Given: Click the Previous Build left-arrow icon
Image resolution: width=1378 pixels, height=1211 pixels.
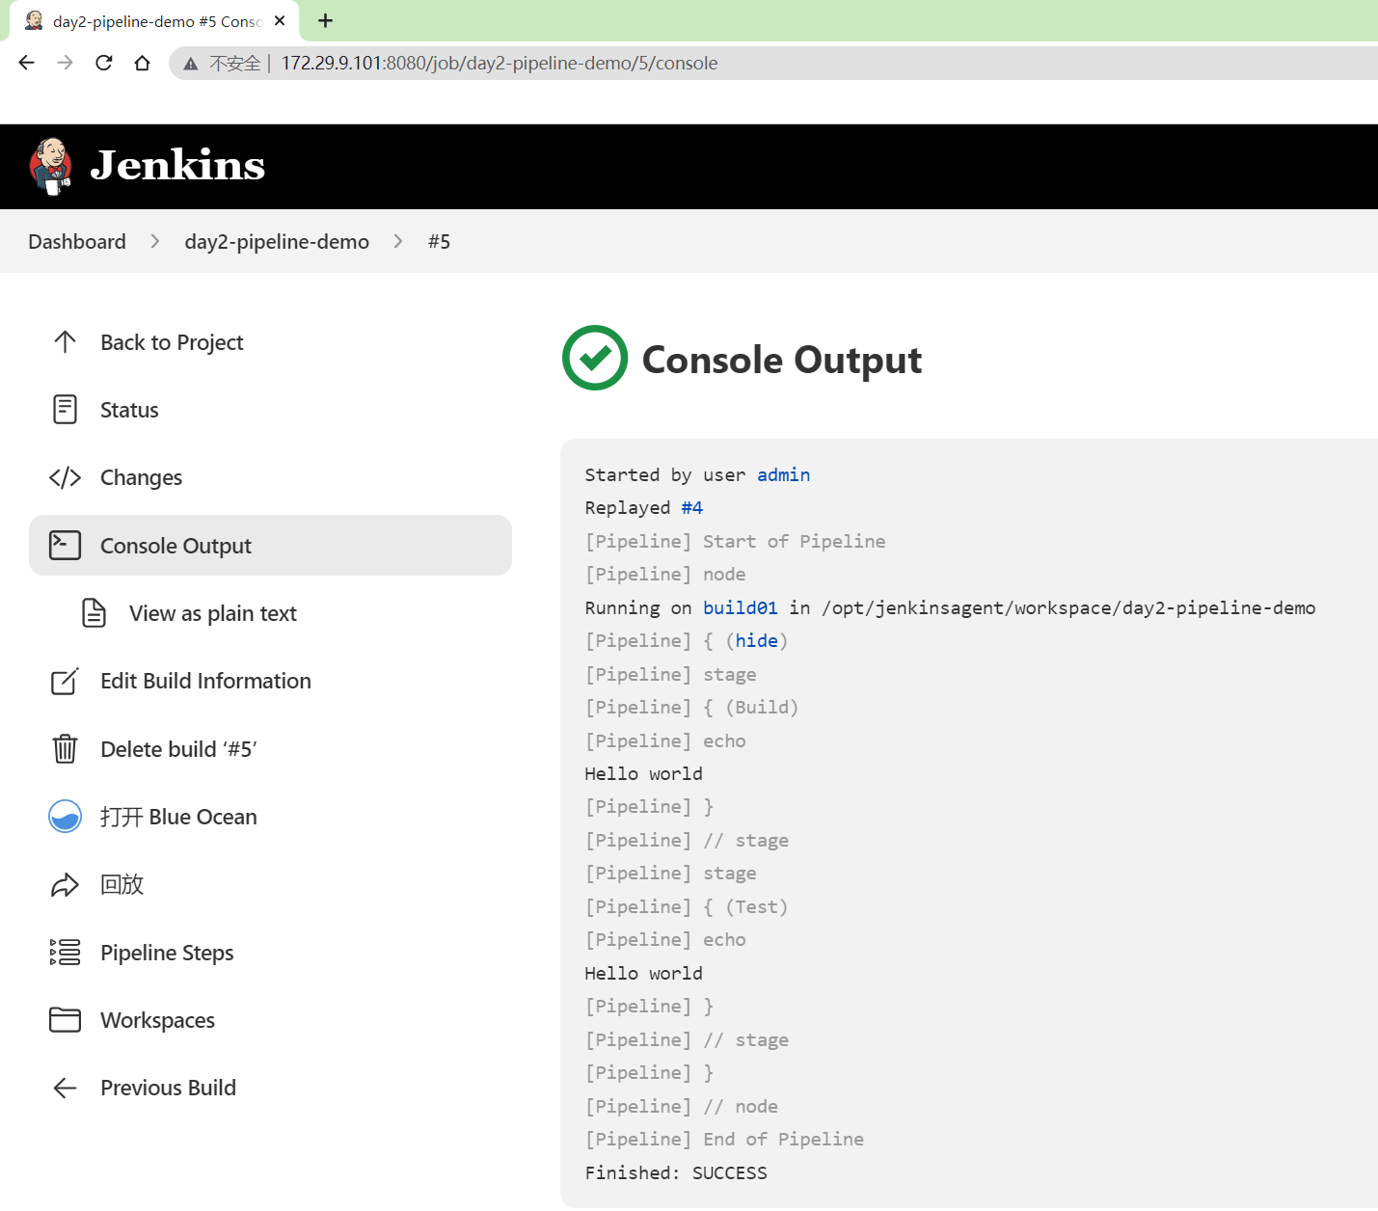Looking at the screenshot, I should (65, 1088).
